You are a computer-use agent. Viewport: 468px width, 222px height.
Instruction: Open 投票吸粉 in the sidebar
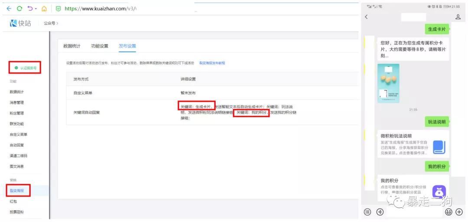pyautogui.click(x=17, y=212)
